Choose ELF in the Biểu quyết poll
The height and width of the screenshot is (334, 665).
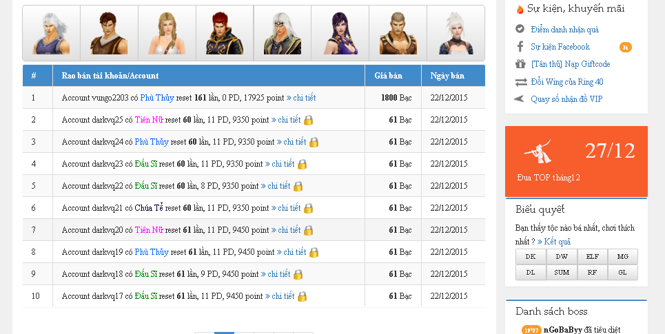tap(592, 257)
